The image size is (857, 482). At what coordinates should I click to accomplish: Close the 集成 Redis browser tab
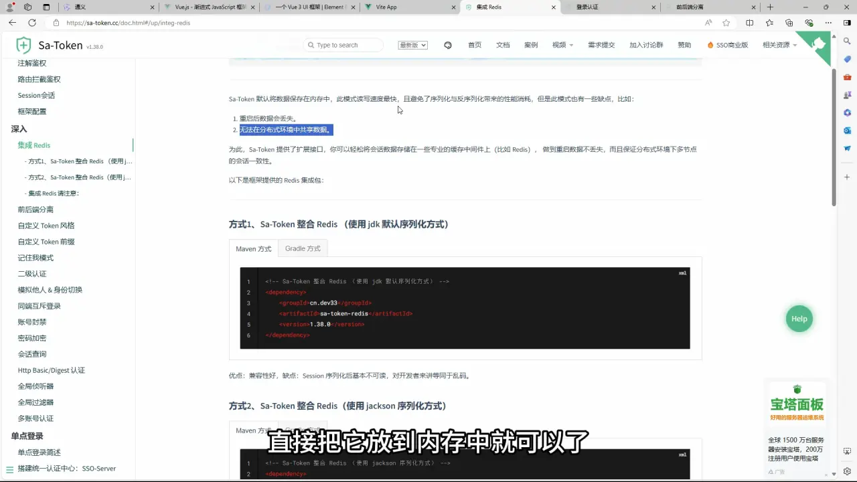click(553, 7)
